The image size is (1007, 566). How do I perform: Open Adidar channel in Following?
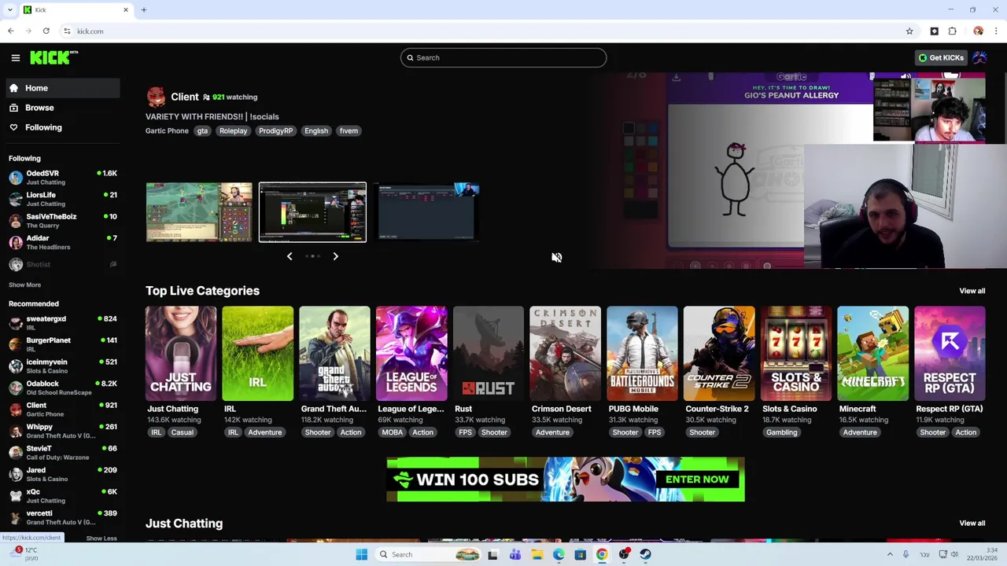(63, 242)
